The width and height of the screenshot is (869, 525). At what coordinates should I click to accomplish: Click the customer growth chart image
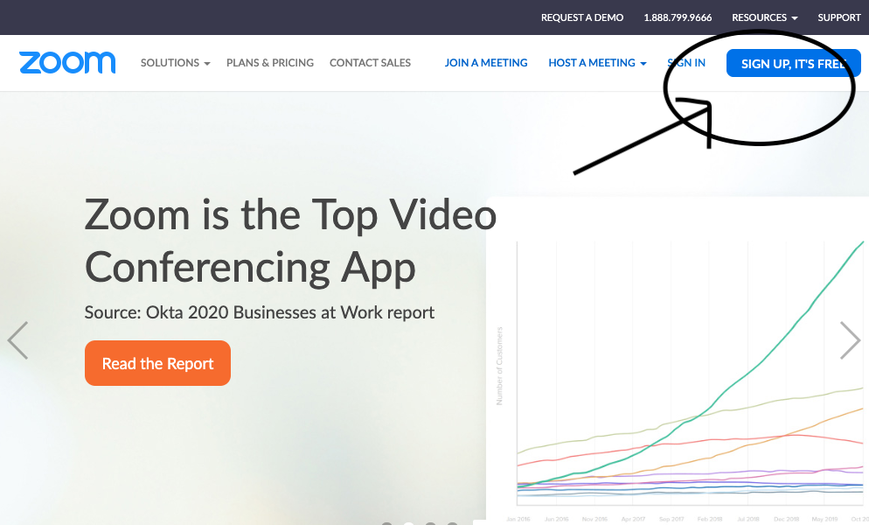coord(678,360)
